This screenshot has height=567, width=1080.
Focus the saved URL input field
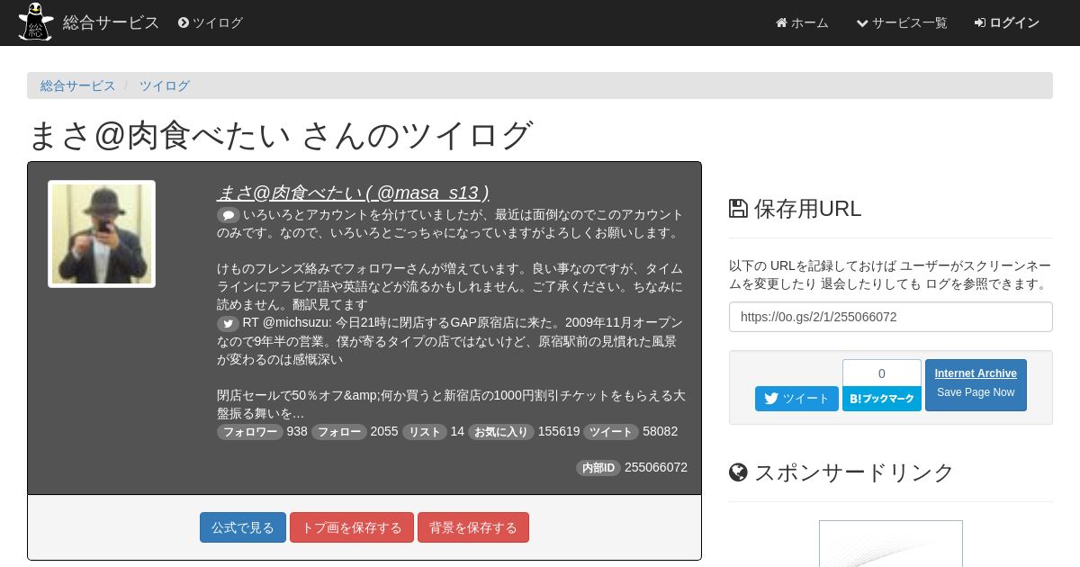click(x=891, y=317)
